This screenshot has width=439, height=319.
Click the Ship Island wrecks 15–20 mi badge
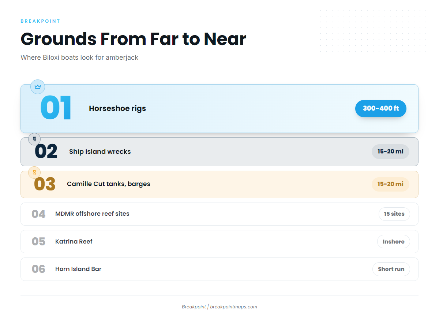coord(390,151)
